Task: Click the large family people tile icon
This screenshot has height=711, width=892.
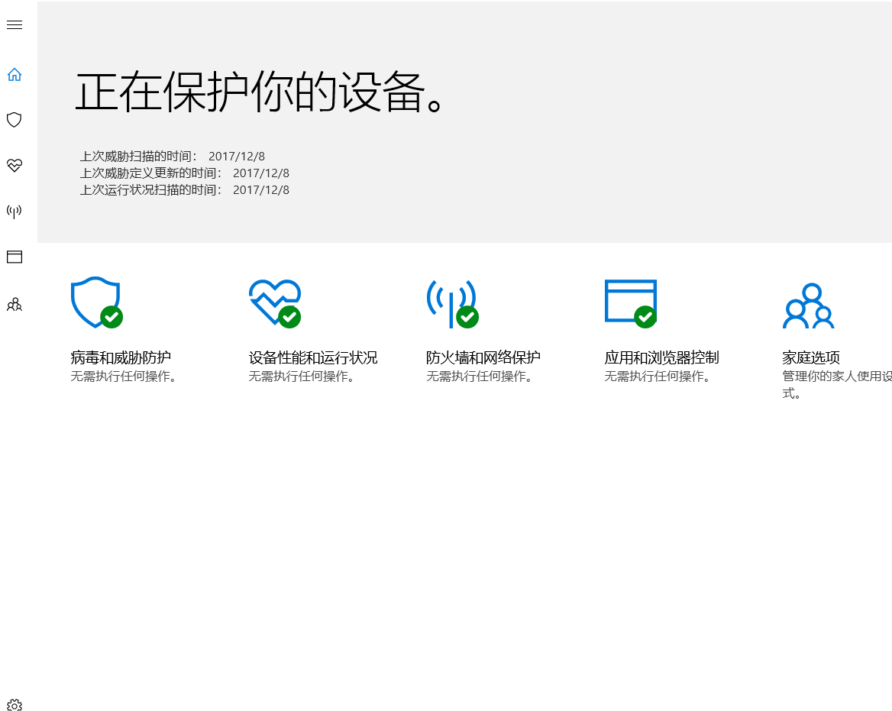Action: [x=808, y=306]
